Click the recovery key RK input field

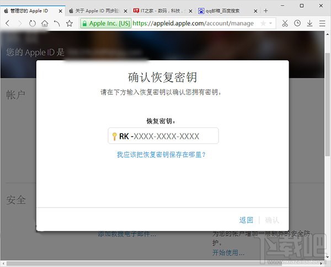coord(163,136)
